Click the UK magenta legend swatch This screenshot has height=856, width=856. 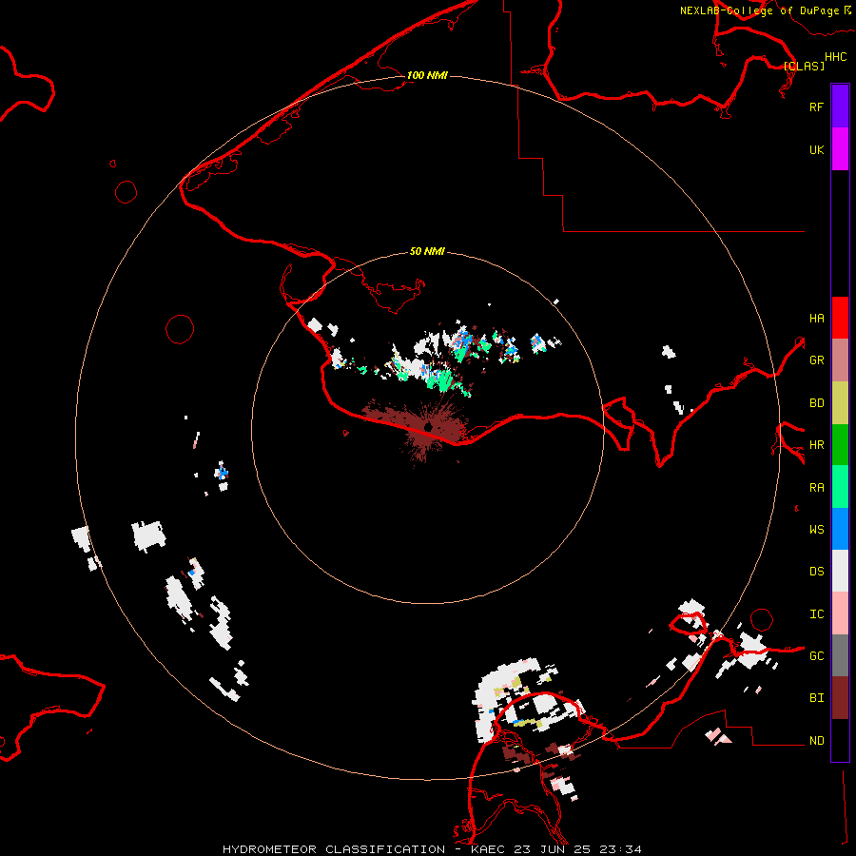840,149
